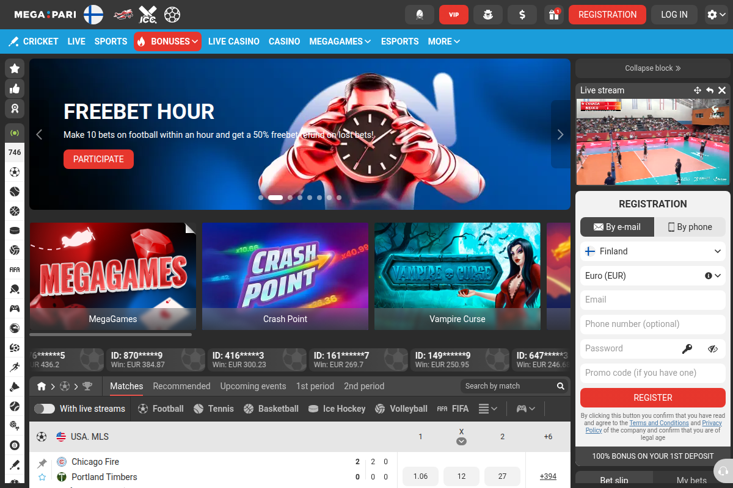Click the Search by match field
The width and height of the screenshot is (733, 488).
[x=508, y=386]
